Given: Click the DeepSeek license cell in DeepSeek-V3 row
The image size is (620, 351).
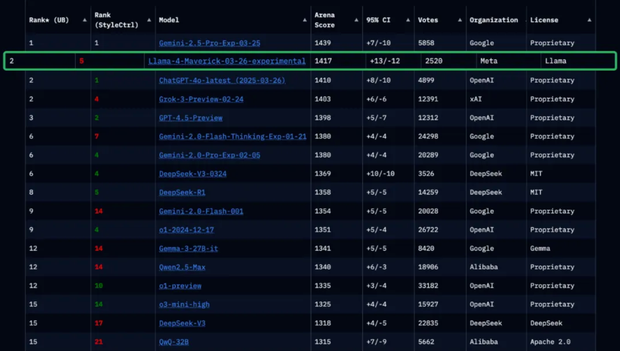Looking at the screenshot, I should coord(546,323).
